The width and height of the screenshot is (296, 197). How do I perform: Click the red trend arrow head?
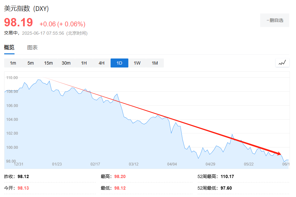tap(279, 154)
